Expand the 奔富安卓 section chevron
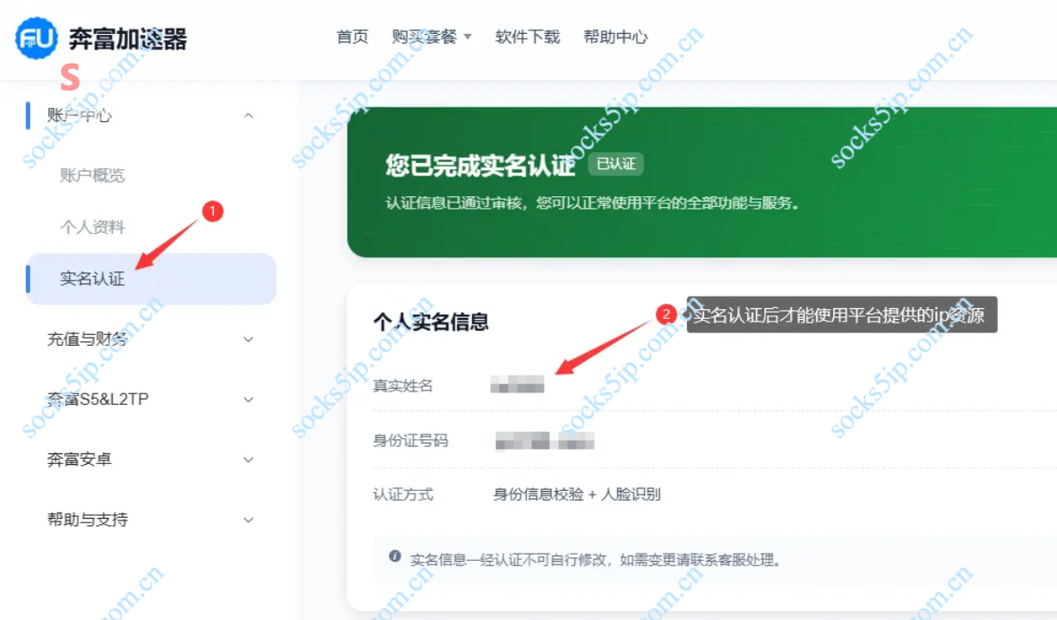Image resolution: width=1057 pixels, height=620 pixels. click(249, 460)
